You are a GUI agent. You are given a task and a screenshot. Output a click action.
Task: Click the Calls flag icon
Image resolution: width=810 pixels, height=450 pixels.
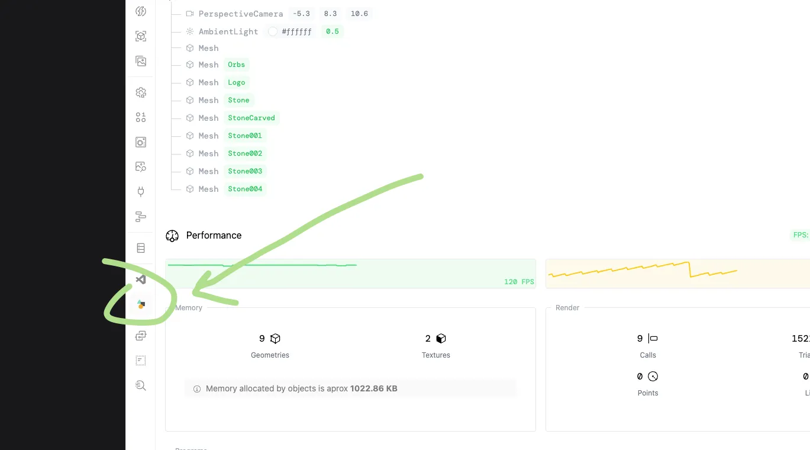(x=653, y=339)
